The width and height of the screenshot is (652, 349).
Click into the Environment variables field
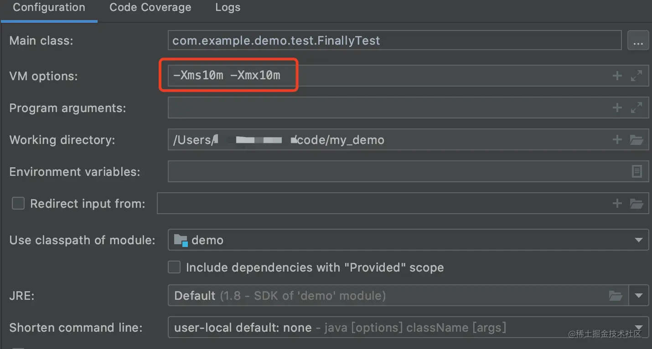pos(397,171)
